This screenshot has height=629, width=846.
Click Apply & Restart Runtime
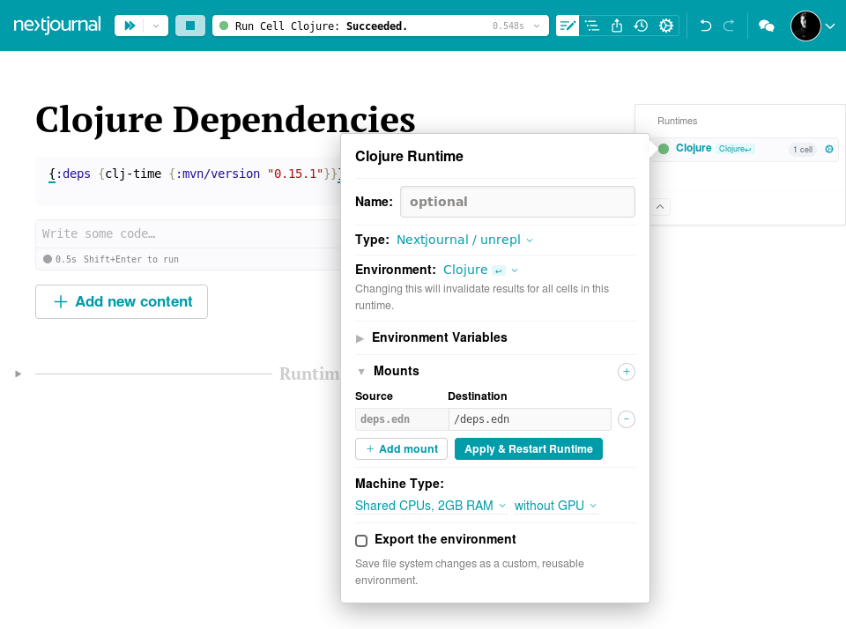(x=529, y=448)
